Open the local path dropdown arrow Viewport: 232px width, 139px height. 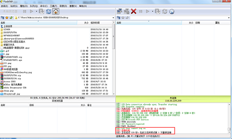pos(113,18)
